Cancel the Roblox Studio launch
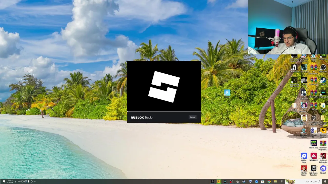Image resolution: width=328 pixels, height=184 pixels. (x=193, y=117)
